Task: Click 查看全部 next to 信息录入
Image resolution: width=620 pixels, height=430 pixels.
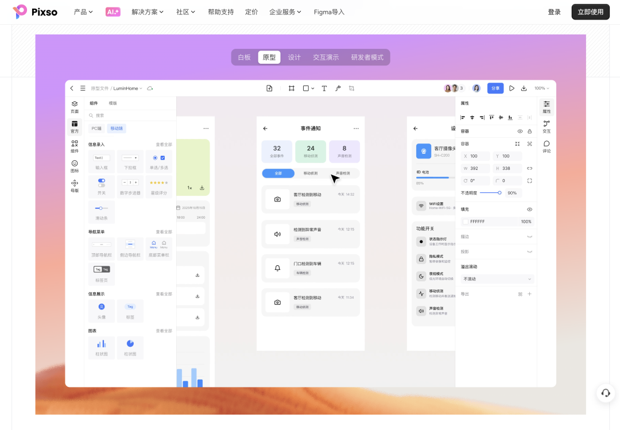Action: [164, 145]
